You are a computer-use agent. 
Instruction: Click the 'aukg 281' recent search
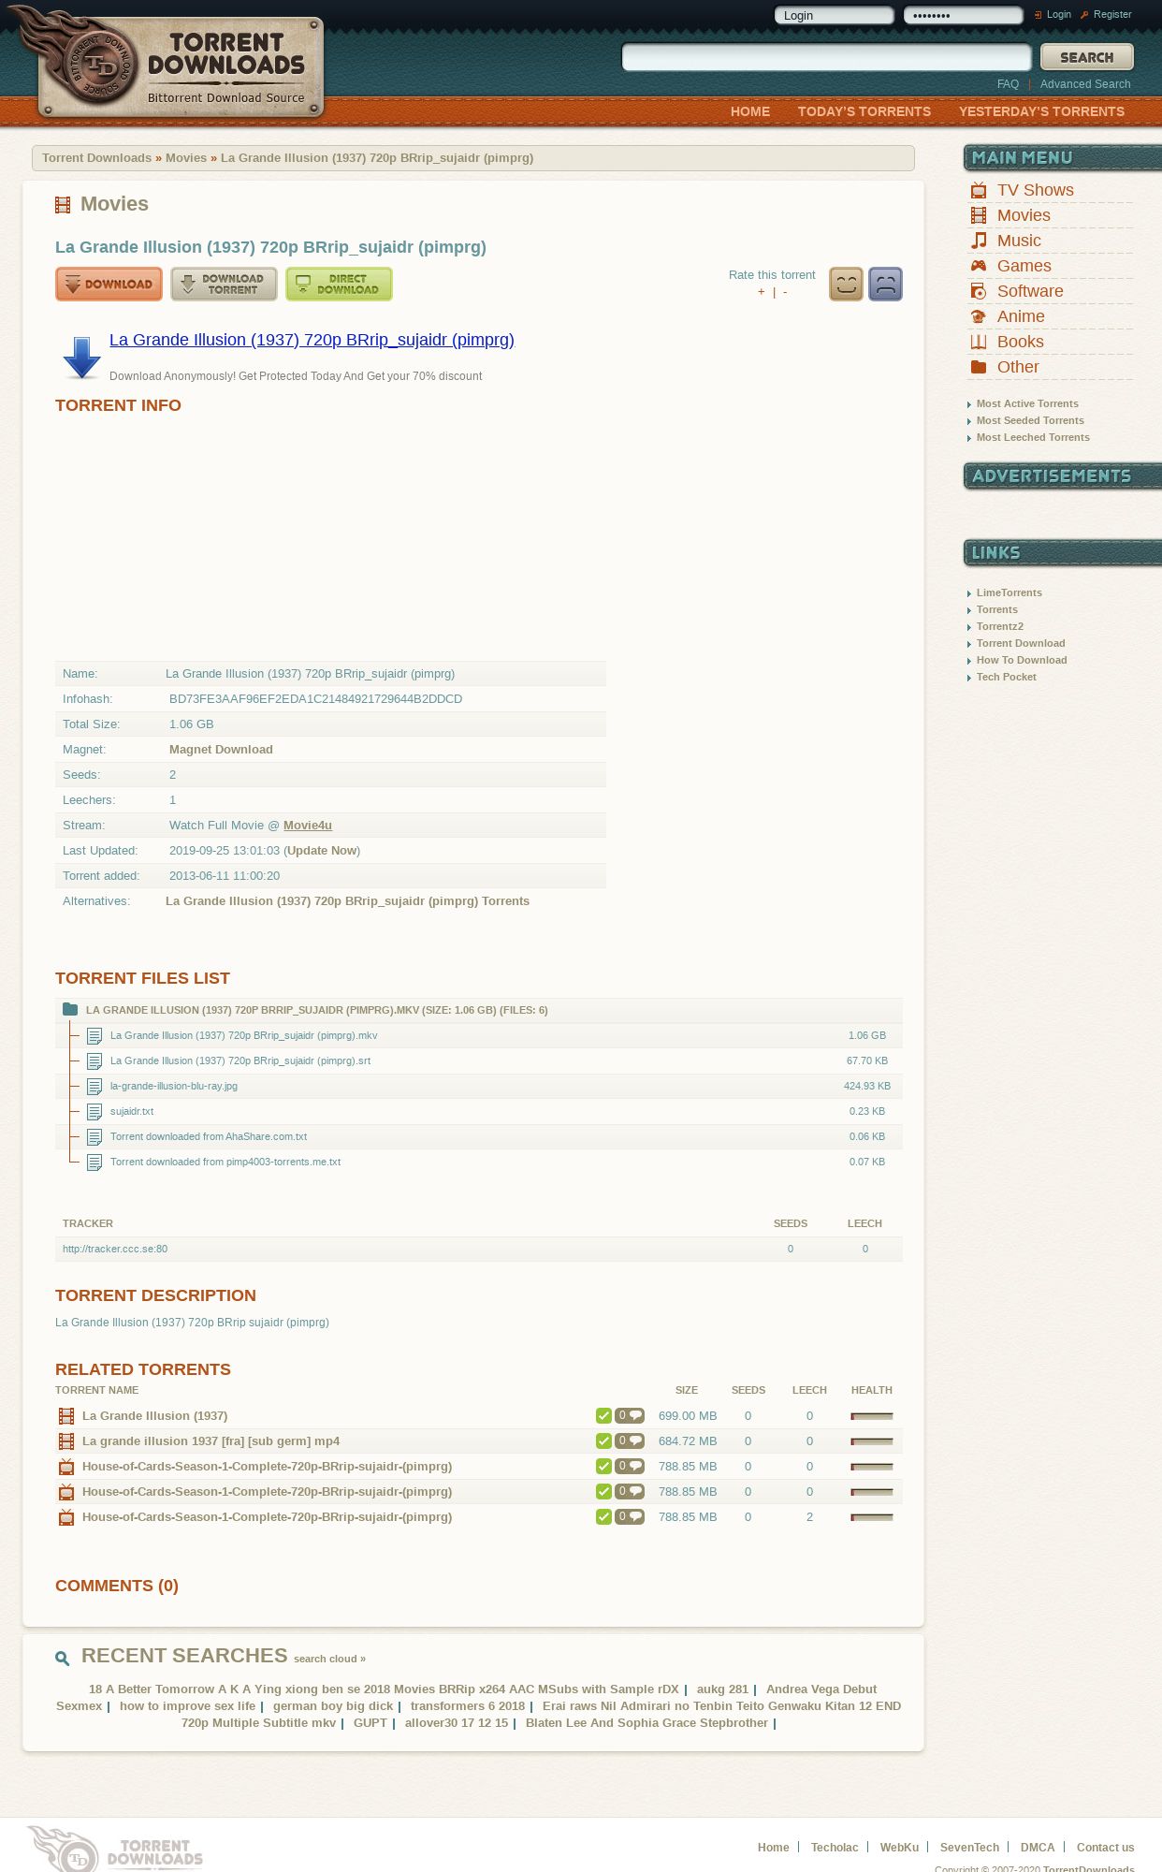pos(722,1689)
